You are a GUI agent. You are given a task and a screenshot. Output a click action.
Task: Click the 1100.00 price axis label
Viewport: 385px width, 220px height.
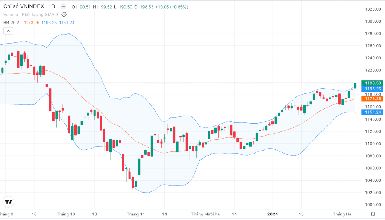[373, 143]
